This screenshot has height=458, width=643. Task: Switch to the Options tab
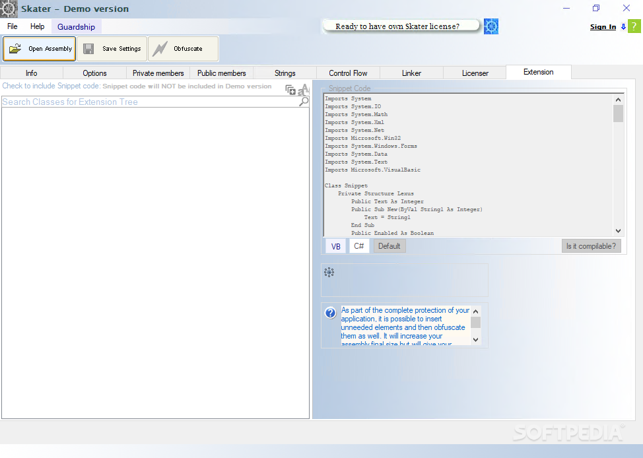point(94,73)
